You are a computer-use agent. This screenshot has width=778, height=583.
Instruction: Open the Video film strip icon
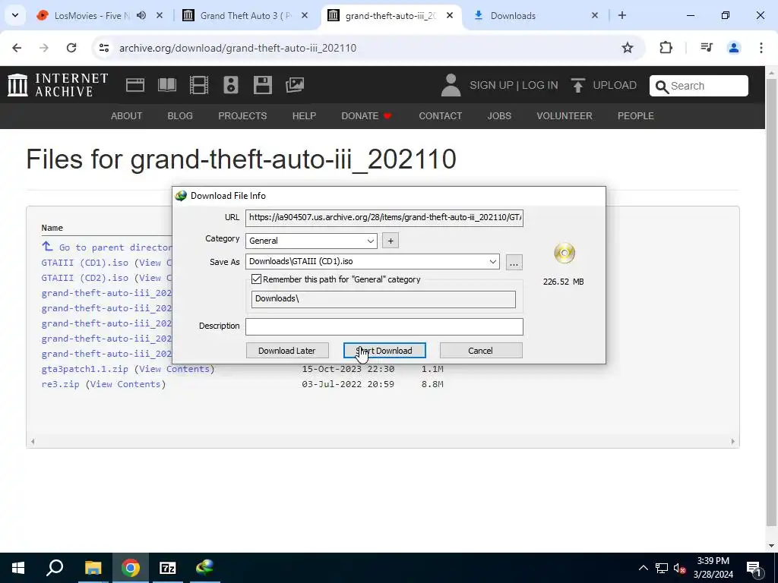coord(199,85)
